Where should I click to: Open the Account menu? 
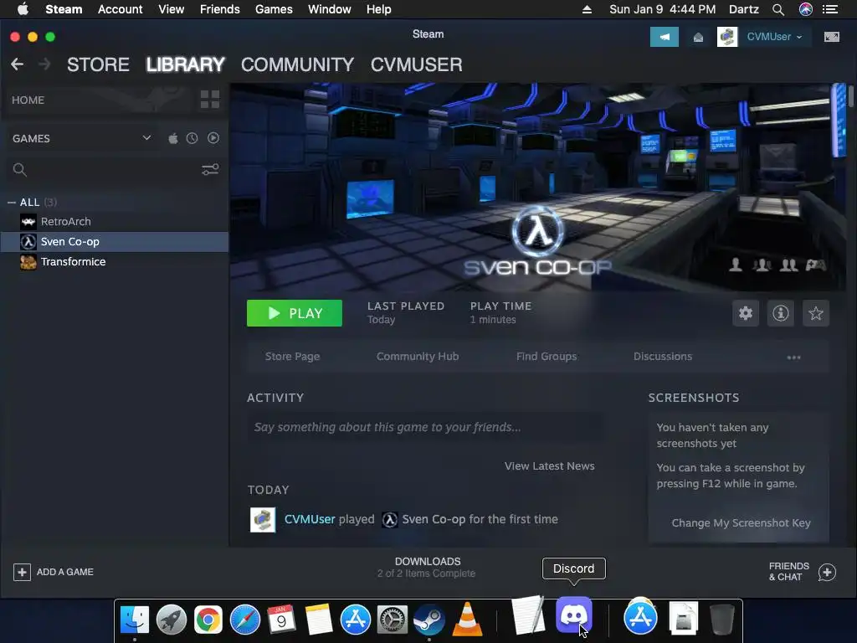point(120,9)
